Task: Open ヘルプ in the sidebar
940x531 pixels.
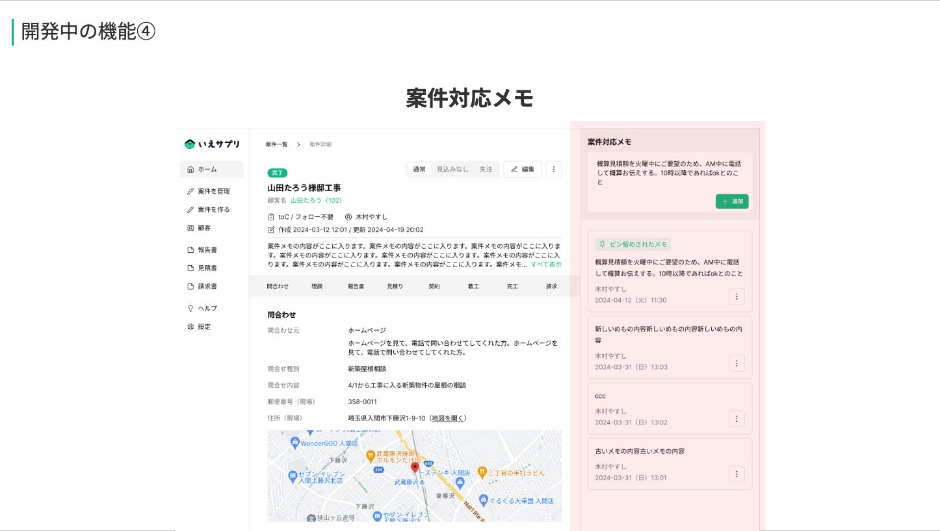Action: [x=212, y=309]
